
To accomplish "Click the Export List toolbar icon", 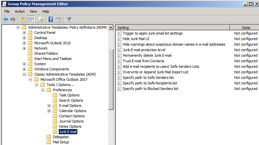I will tap(41, 20).
